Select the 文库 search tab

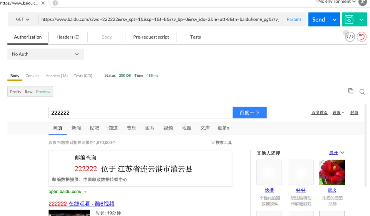tap(205, 128)
